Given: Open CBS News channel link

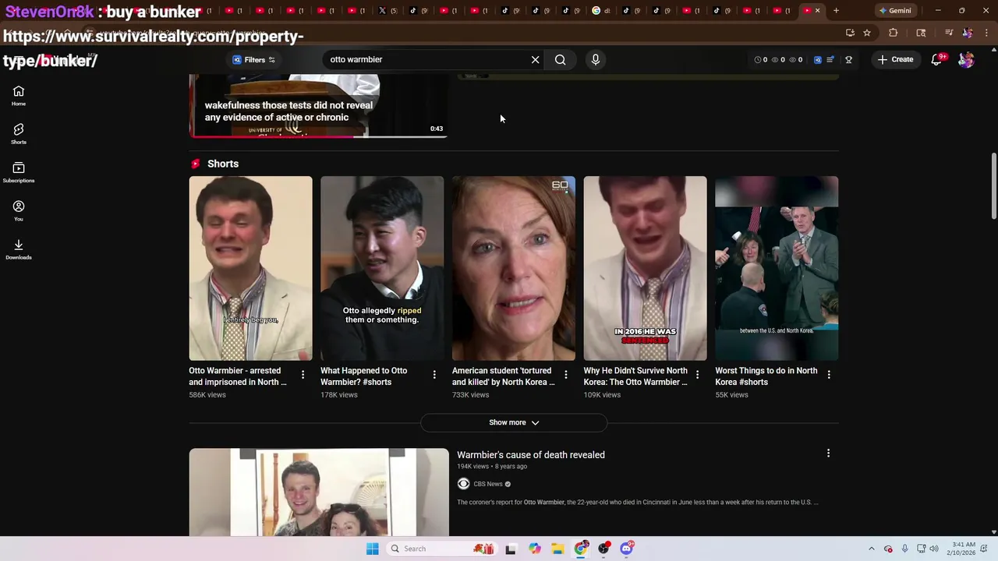Looking at the screenshot, I should click(x=488, y=484).
